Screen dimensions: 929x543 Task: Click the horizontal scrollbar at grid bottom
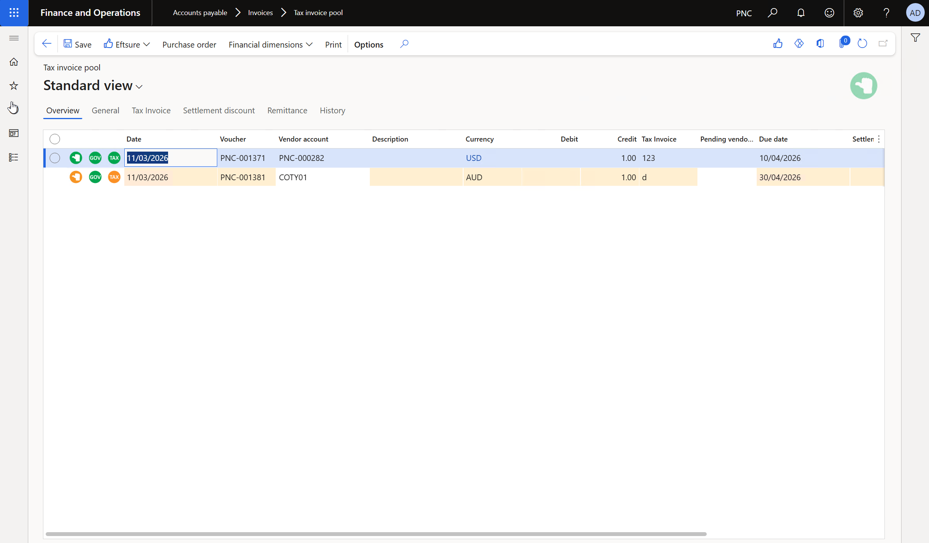coord(376,534)
